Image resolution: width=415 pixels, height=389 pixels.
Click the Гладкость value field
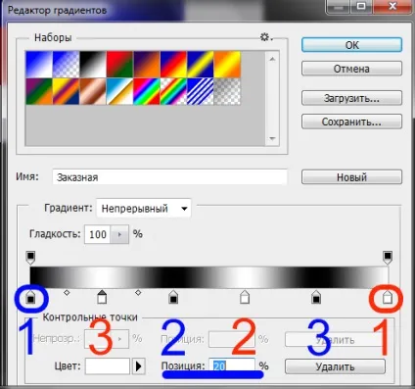pyautogui.click(x=98, y=234)
